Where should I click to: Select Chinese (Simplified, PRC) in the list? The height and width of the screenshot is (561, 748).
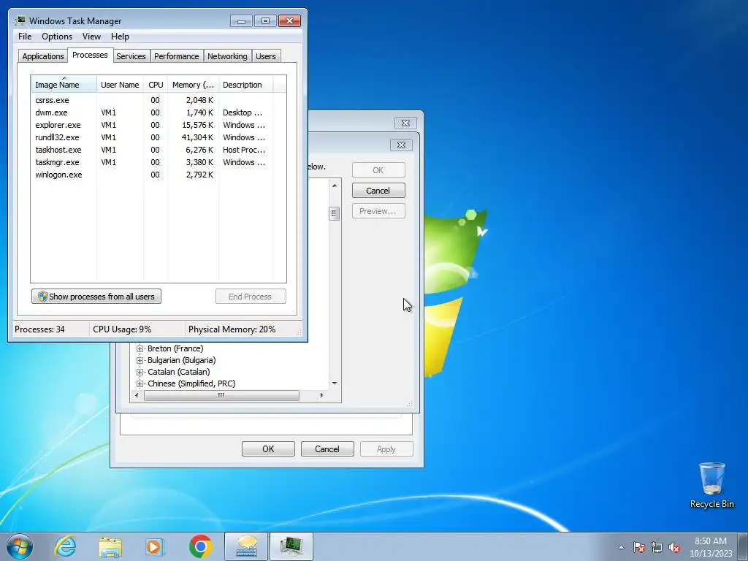click(191, 383)
